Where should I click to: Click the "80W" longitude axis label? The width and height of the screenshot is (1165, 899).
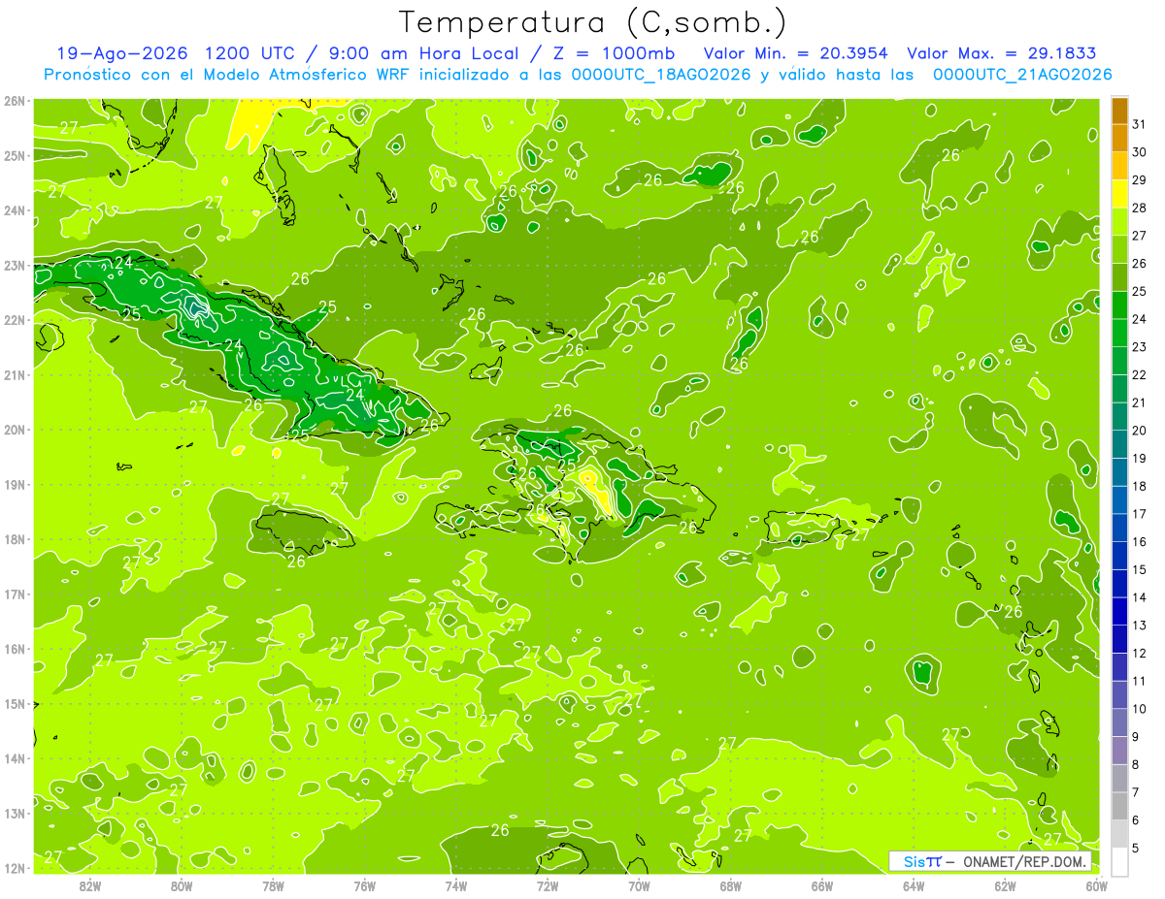182,885
